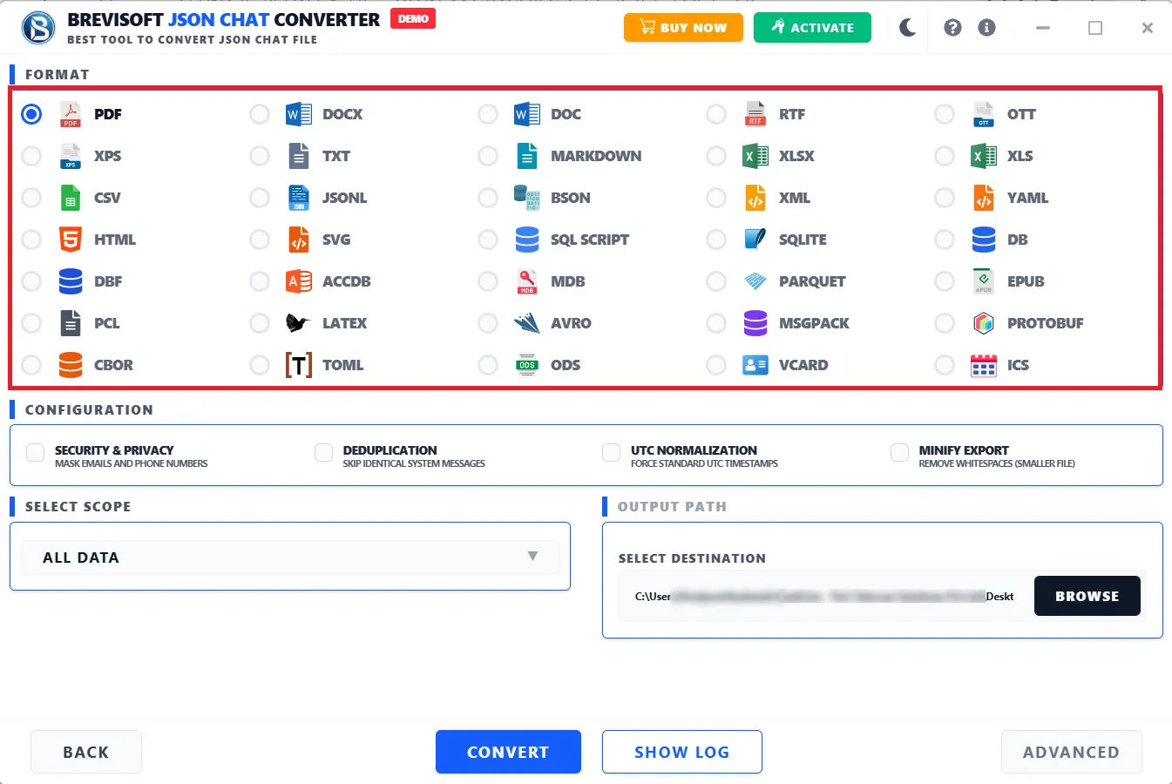1172x784 pixels.
Task: Open the info icon in the title bar
Action: tap(987, 28)
